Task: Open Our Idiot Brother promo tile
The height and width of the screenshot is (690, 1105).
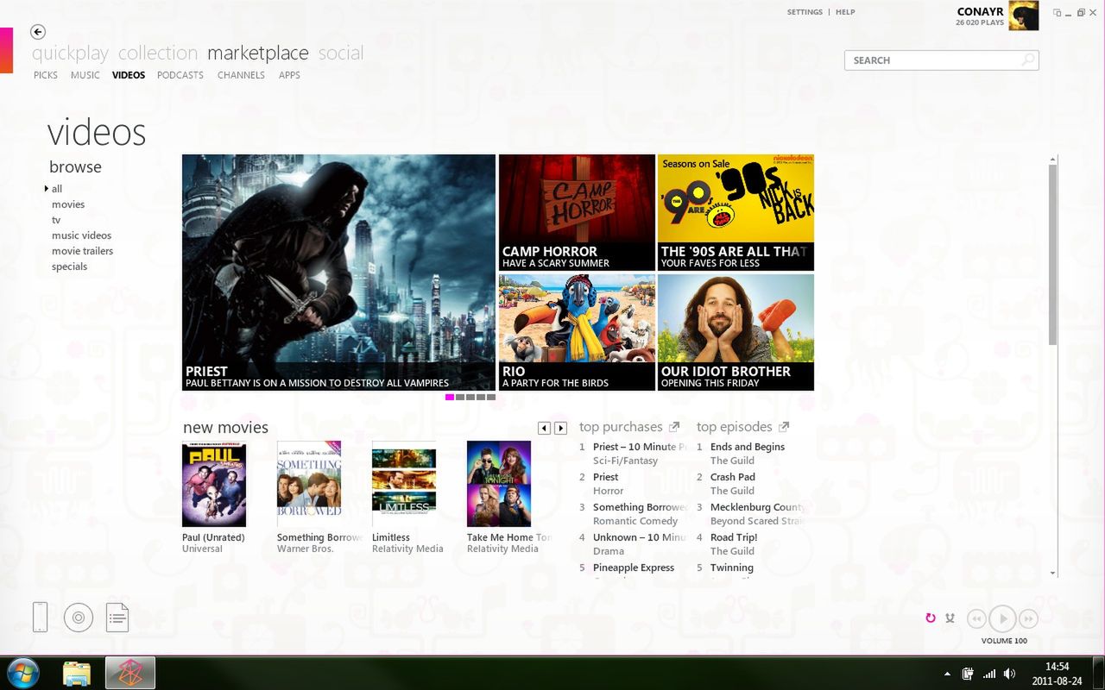Action: coord(736,332)
